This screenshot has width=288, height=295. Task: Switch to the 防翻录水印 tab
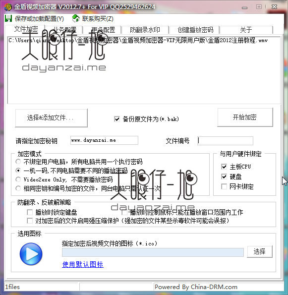coord(145,30)
